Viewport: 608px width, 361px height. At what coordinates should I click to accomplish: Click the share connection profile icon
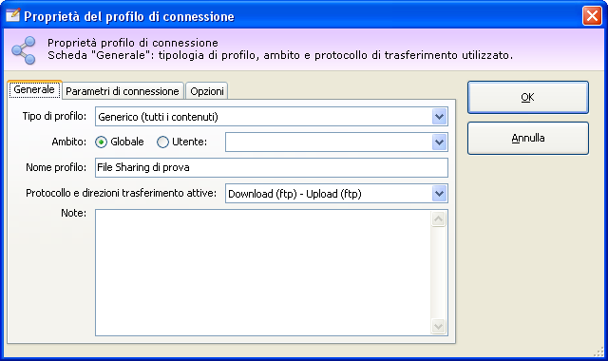[x=23, y=50]
